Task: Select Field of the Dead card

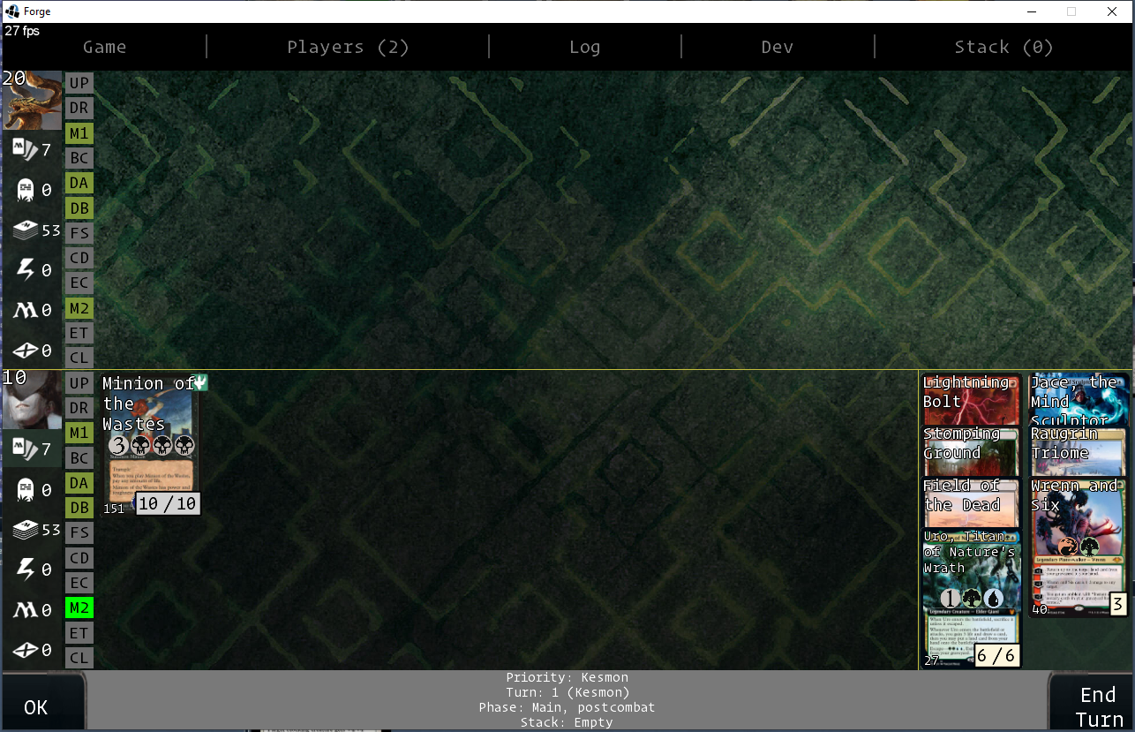Action: click(971, 502)
